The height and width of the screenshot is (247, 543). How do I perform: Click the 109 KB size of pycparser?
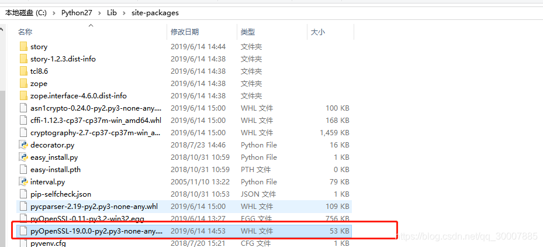point(337,207)
